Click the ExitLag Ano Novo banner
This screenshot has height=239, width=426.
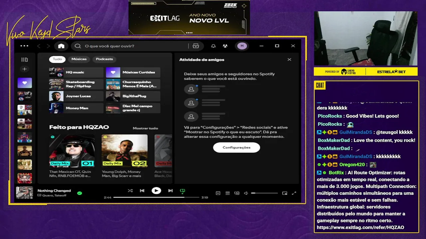(x=189, y=17)
